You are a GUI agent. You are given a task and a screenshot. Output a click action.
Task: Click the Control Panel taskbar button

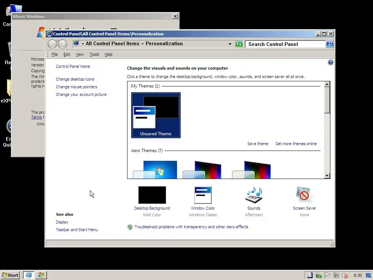(x=28, y=275)
